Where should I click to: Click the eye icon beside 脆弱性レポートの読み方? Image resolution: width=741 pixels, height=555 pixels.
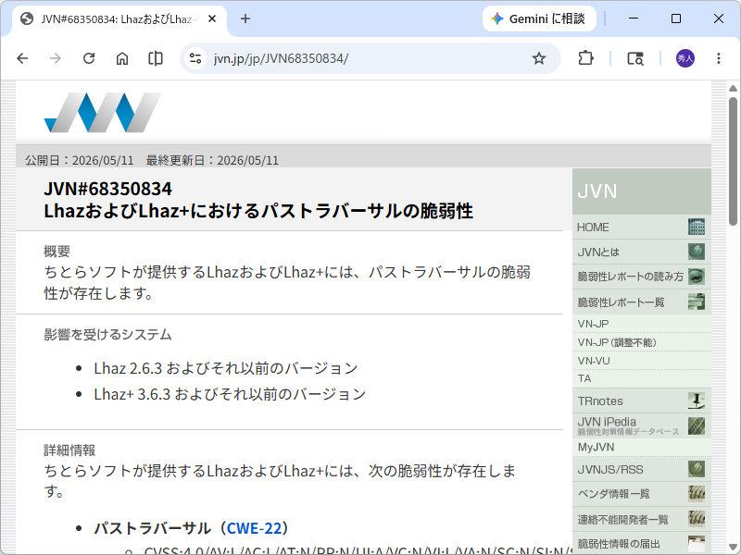[x=697, y=277]
